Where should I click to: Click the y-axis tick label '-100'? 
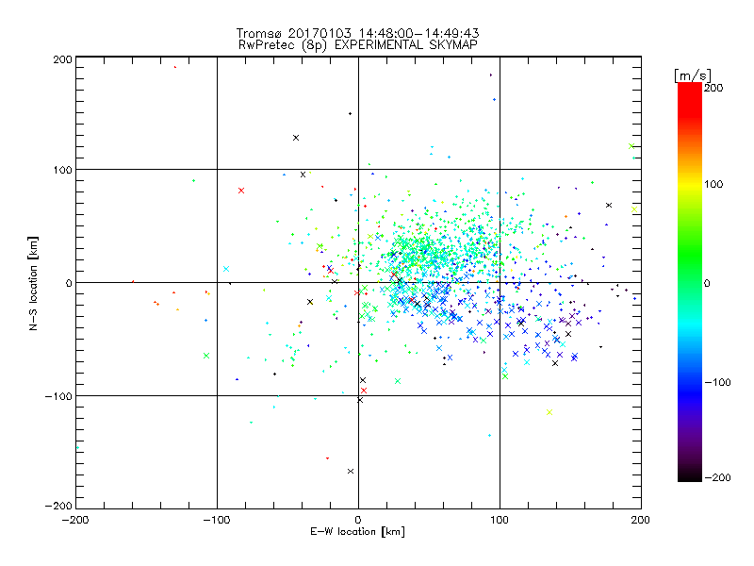pos(58,396)
